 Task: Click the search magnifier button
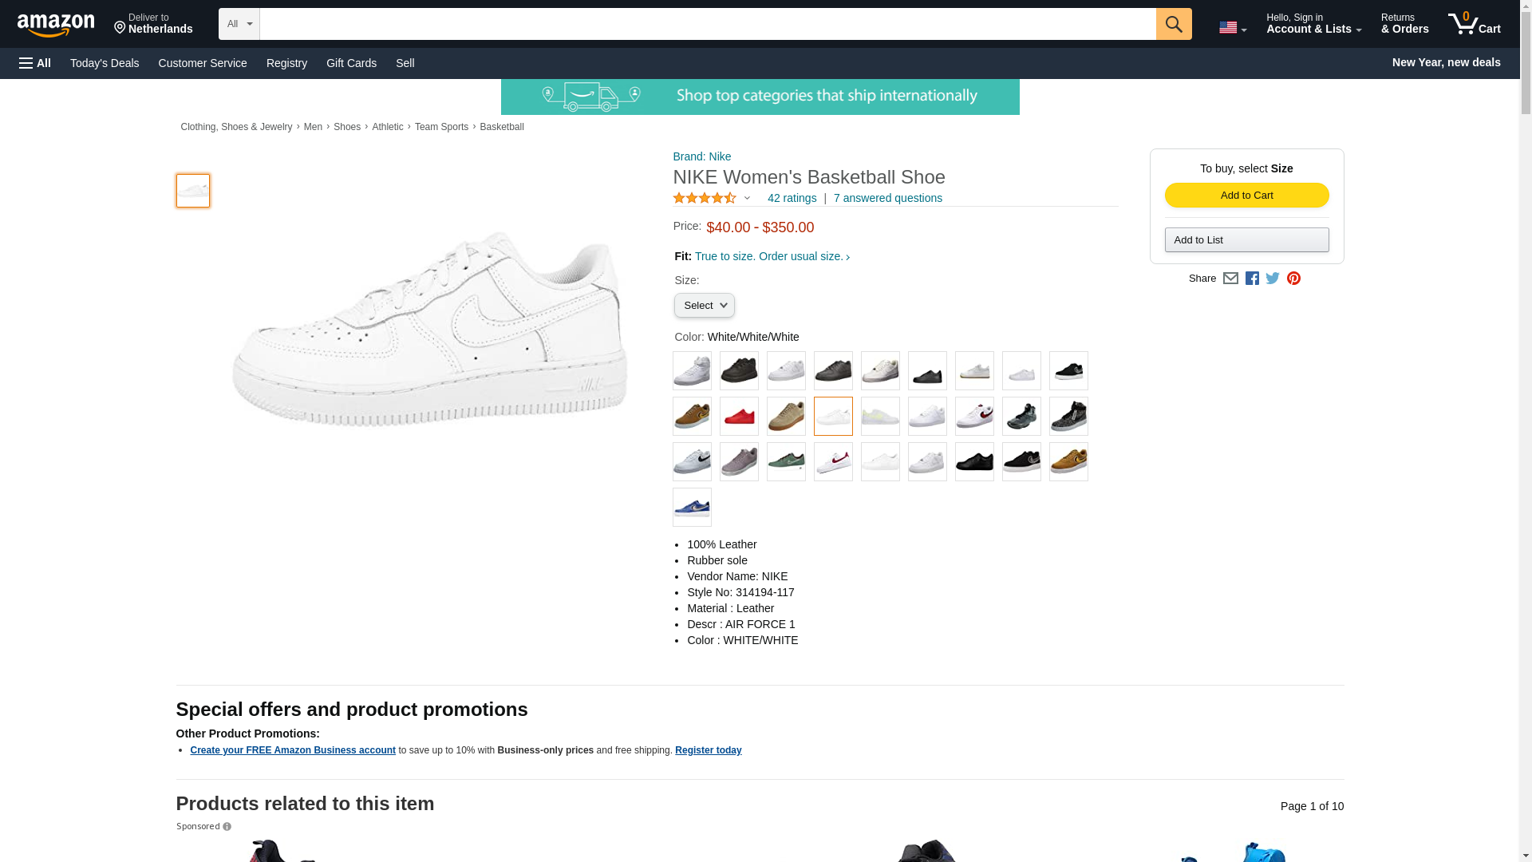point(1173,24)
